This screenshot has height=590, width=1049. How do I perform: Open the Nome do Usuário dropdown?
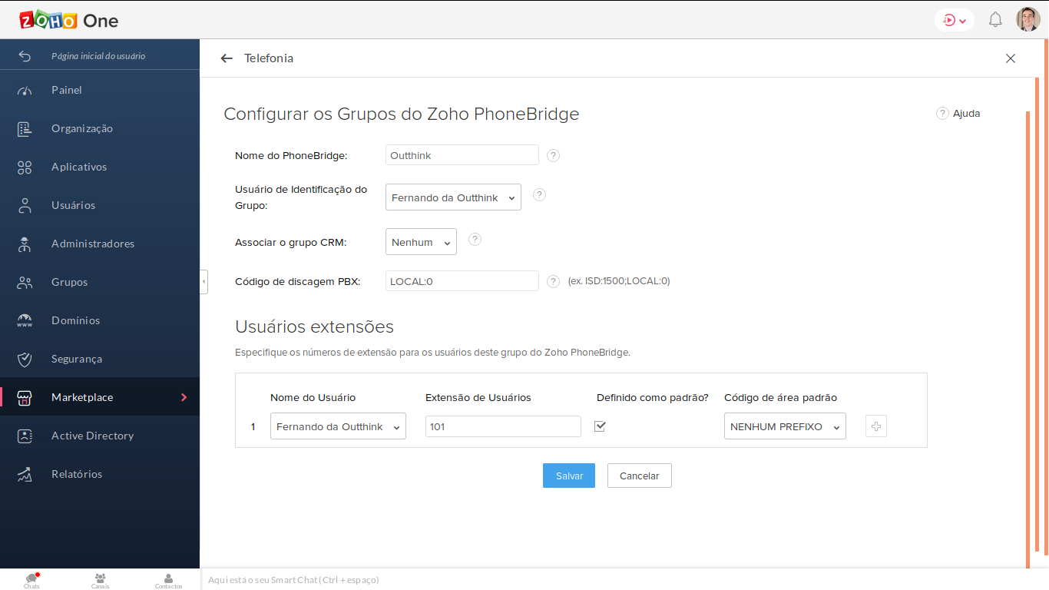[x=338, y=426]
